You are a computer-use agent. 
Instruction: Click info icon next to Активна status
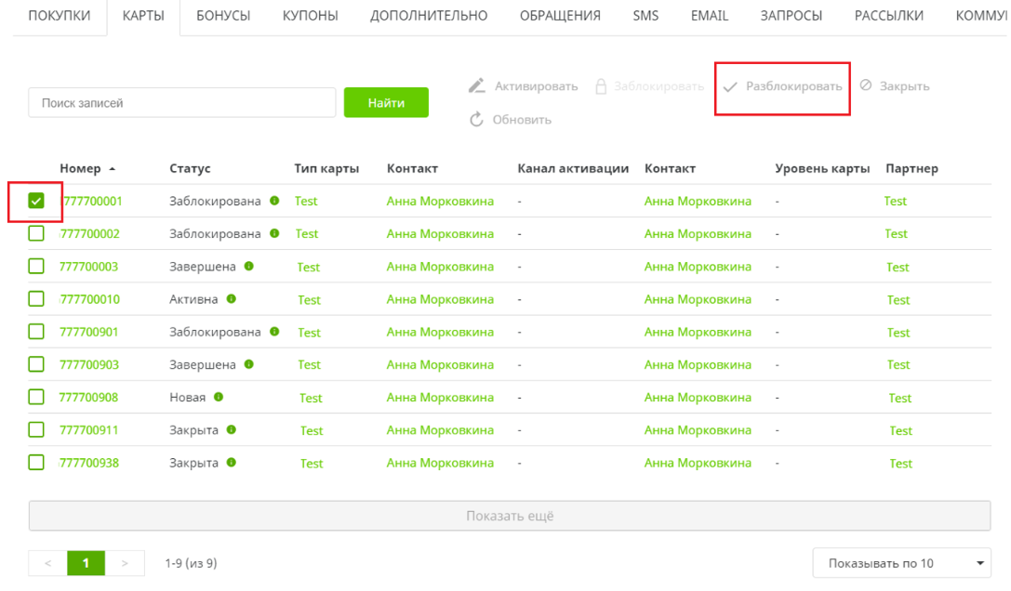(x=231, y=299)
